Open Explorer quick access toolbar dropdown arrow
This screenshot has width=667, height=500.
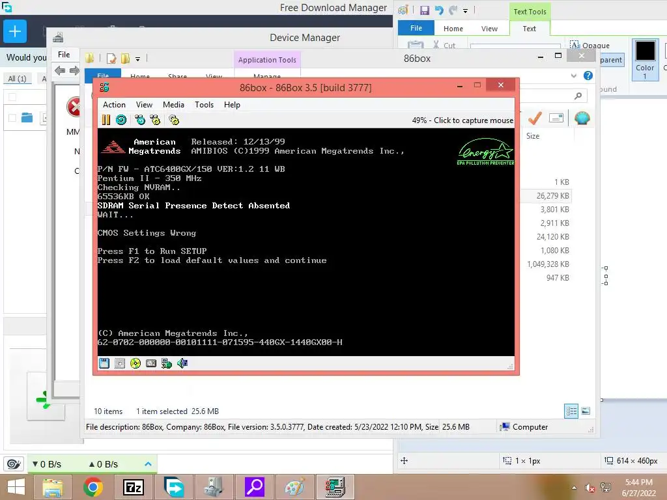click(x=138, y=59)
